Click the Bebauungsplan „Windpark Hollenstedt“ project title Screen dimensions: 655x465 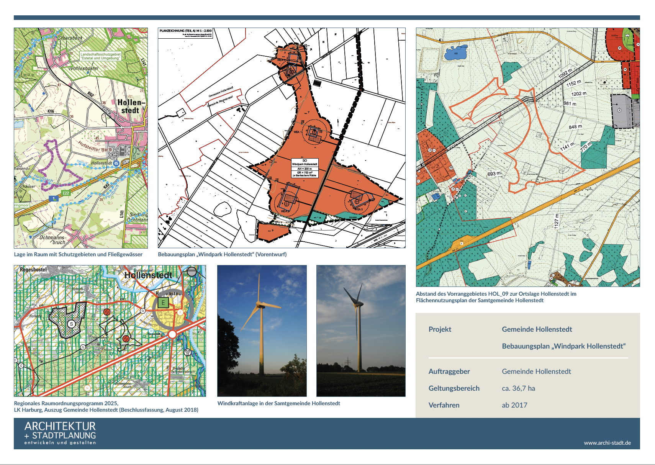pyautogui.click(x=563, y=346)
